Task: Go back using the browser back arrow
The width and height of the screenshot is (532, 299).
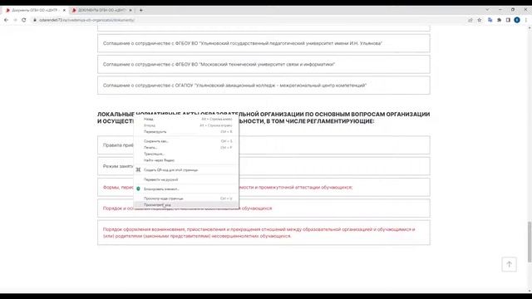Action: tap(6, 20)
